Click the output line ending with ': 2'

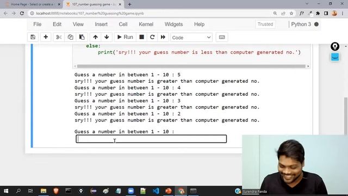[x=127, y=114]
